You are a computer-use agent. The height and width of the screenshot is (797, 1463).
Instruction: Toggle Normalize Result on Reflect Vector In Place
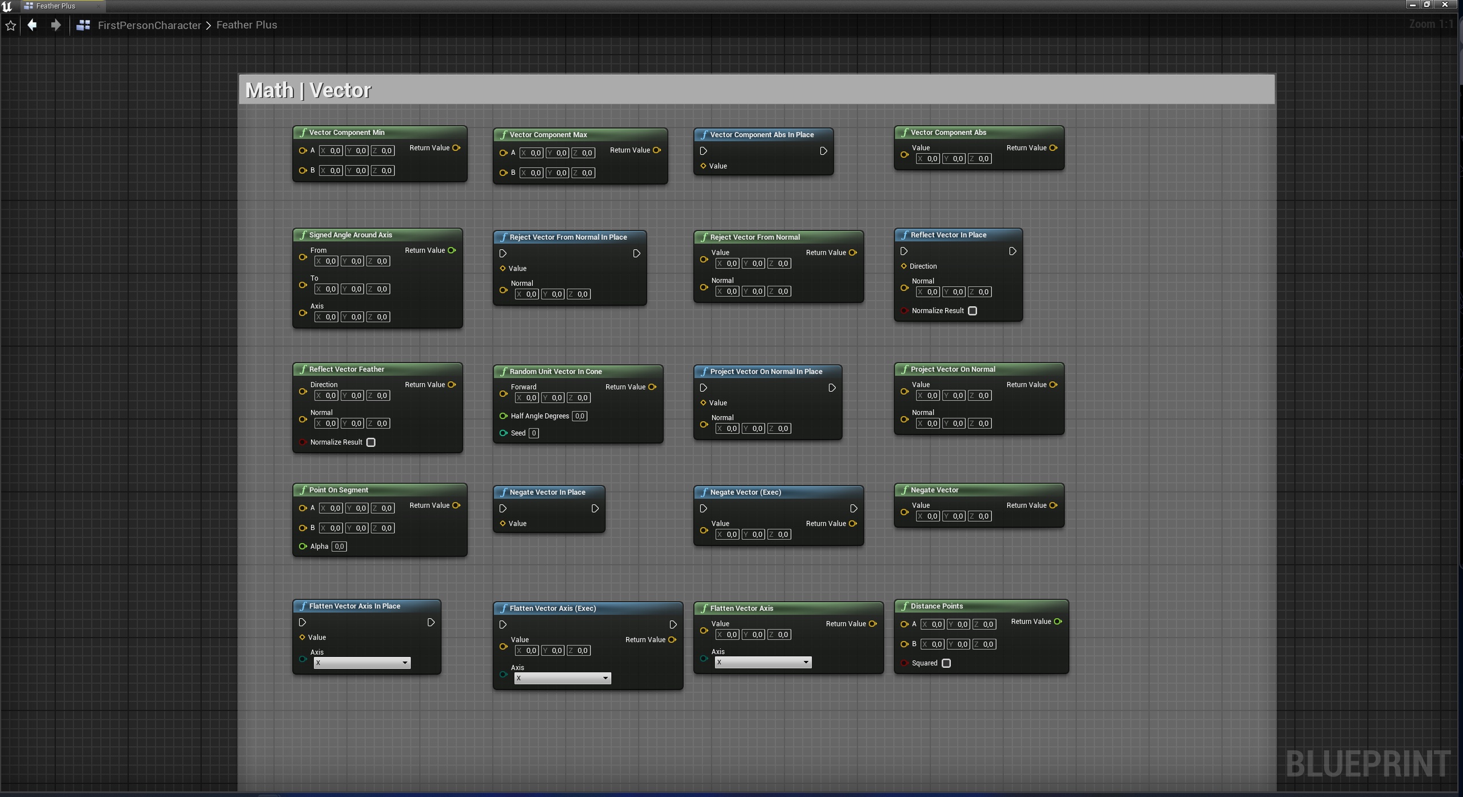point(972,311)
